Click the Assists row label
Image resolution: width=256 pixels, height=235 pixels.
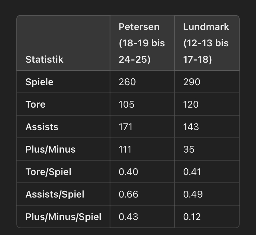pos(42,127)
